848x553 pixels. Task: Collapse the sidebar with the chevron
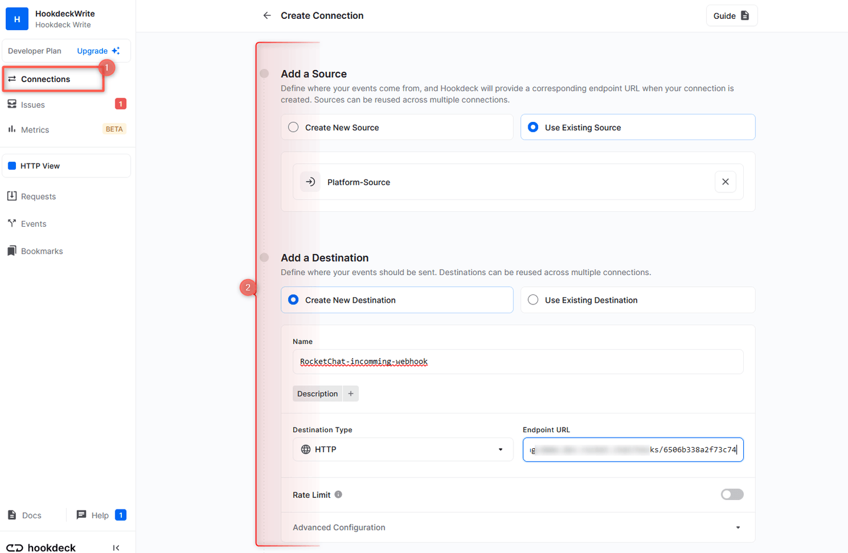click(x=116, y=547)
